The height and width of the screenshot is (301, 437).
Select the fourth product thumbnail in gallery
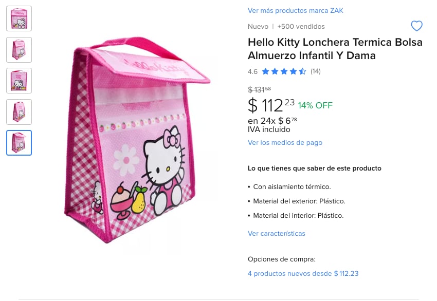[19, 112]
